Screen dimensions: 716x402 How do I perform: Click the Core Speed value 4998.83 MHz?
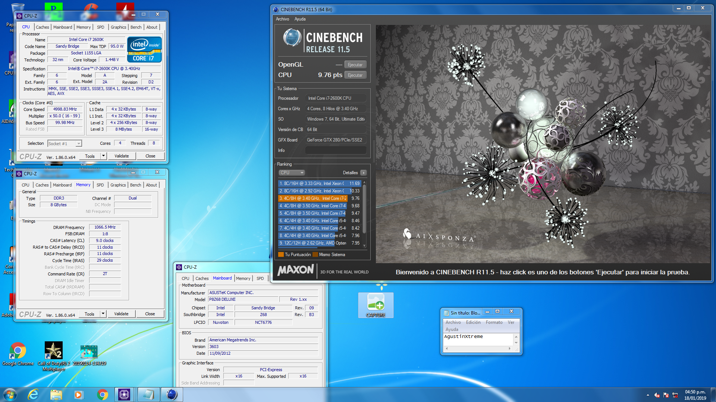65,109
